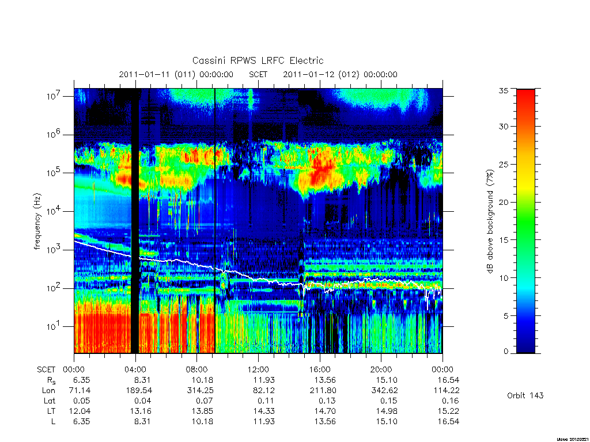Click the time tick label '04:00'
Image resolution: width=590 pixels, height=442 pixels.
[135, 369]
